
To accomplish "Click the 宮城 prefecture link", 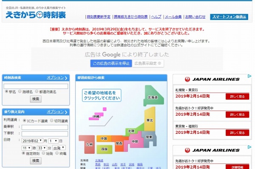I will (x=132, y=164).
